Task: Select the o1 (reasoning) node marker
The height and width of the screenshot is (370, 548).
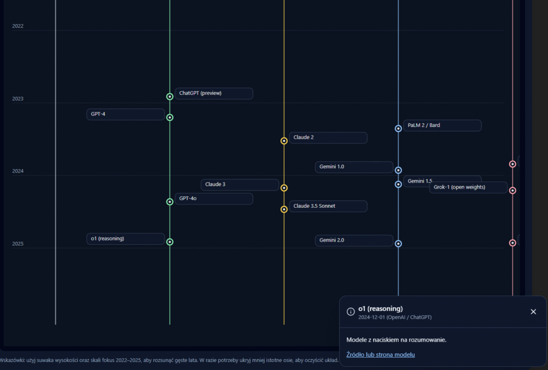Action: [170, 242]
